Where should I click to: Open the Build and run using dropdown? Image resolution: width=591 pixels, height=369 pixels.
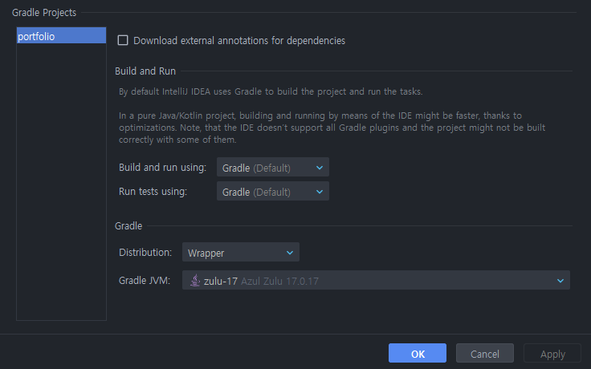[x=272, y=168]
